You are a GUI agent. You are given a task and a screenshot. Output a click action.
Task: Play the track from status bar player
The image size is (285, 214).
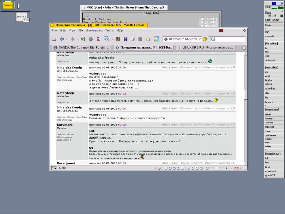point(170,168)
